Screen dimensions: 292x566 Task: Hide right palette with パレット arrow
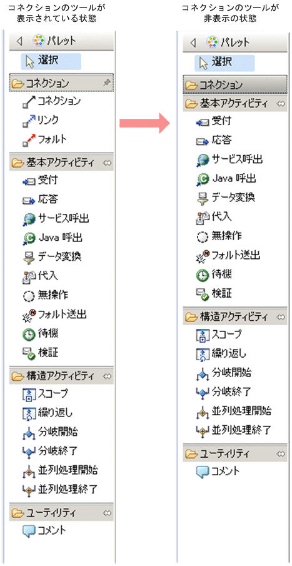pos(193,43)
